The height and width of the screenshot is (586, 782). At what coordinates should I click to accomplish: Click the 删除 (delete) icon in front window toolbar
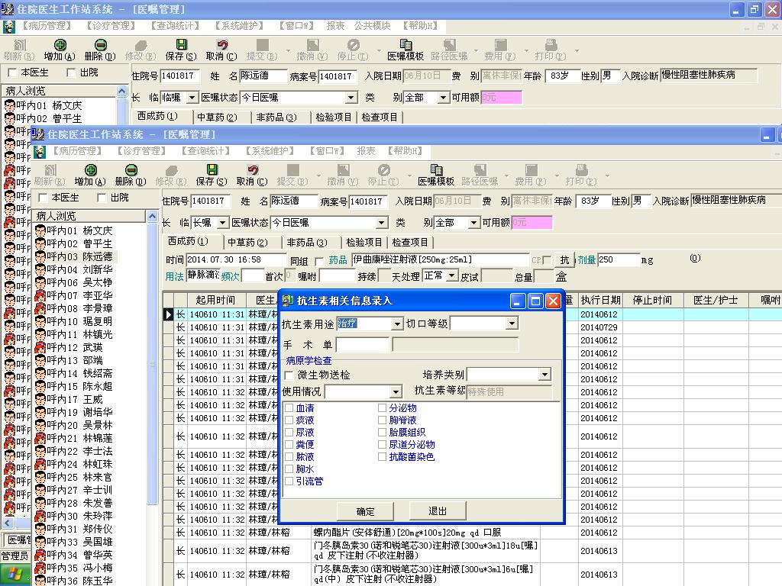(x=131, y=170)
